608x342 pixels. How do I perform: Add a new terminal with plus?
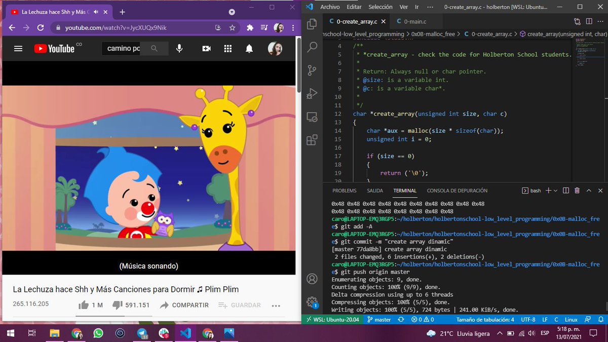[548, 191]
